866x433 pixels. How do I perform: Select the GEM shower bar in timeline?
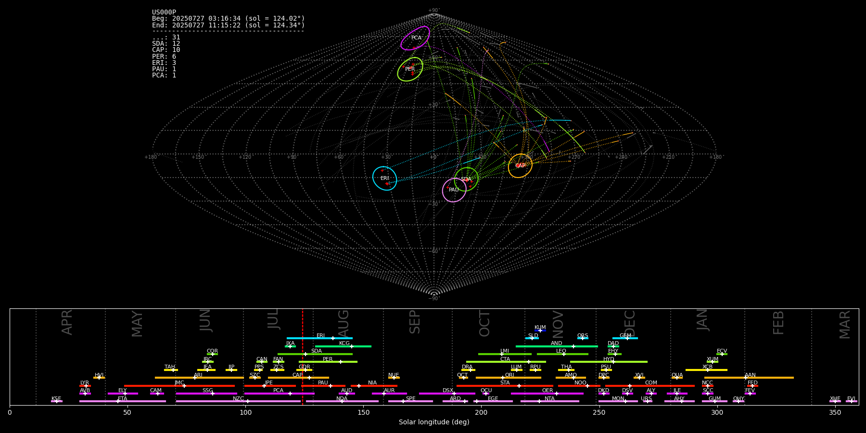tap(625, 338)
